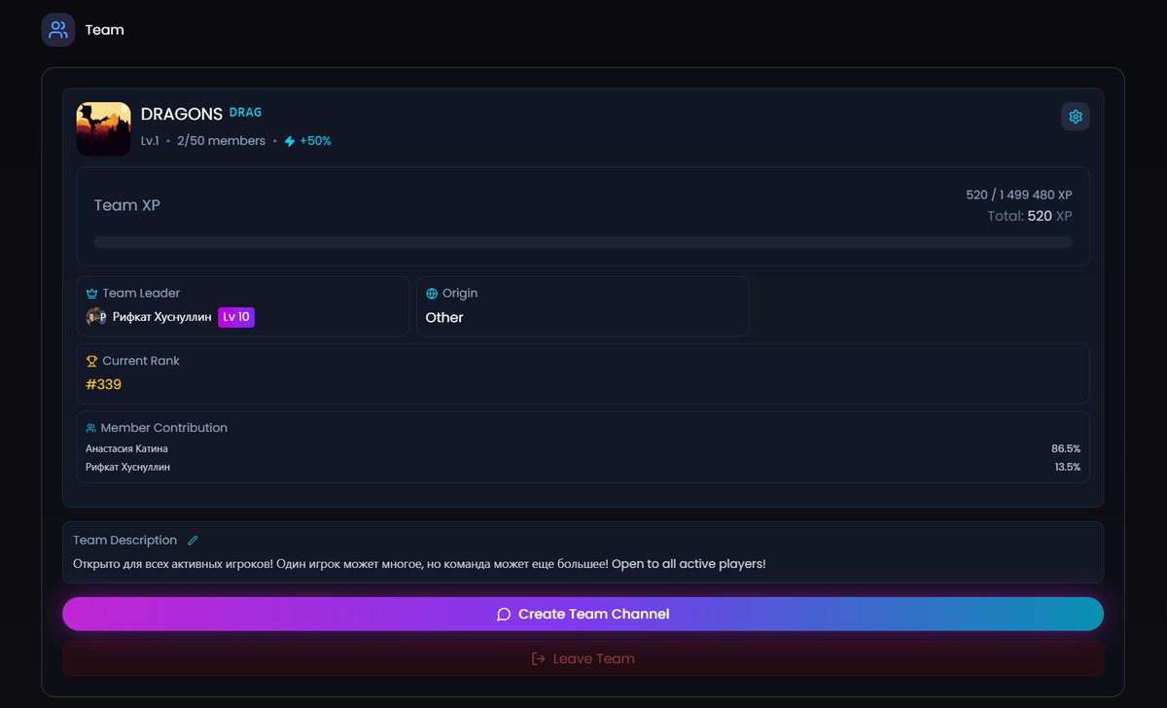Viewport: 1167px width, 708px height.
Task: Click the exit icon on Leave Team
Action: pyautogui.click(x=539, y=658)
